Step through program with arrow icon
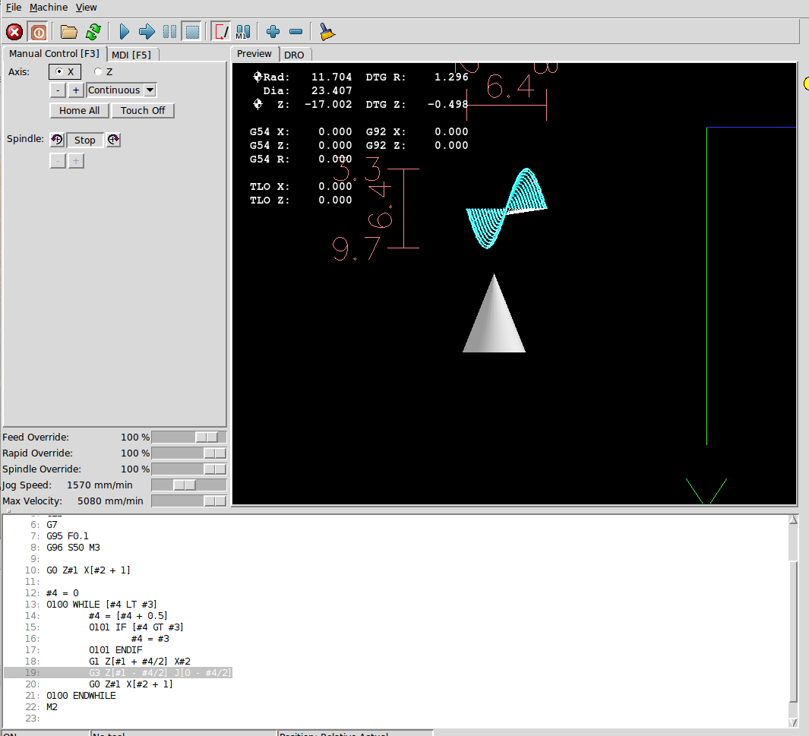This screenshot has width=809, height=736. (x=147, y=32)
